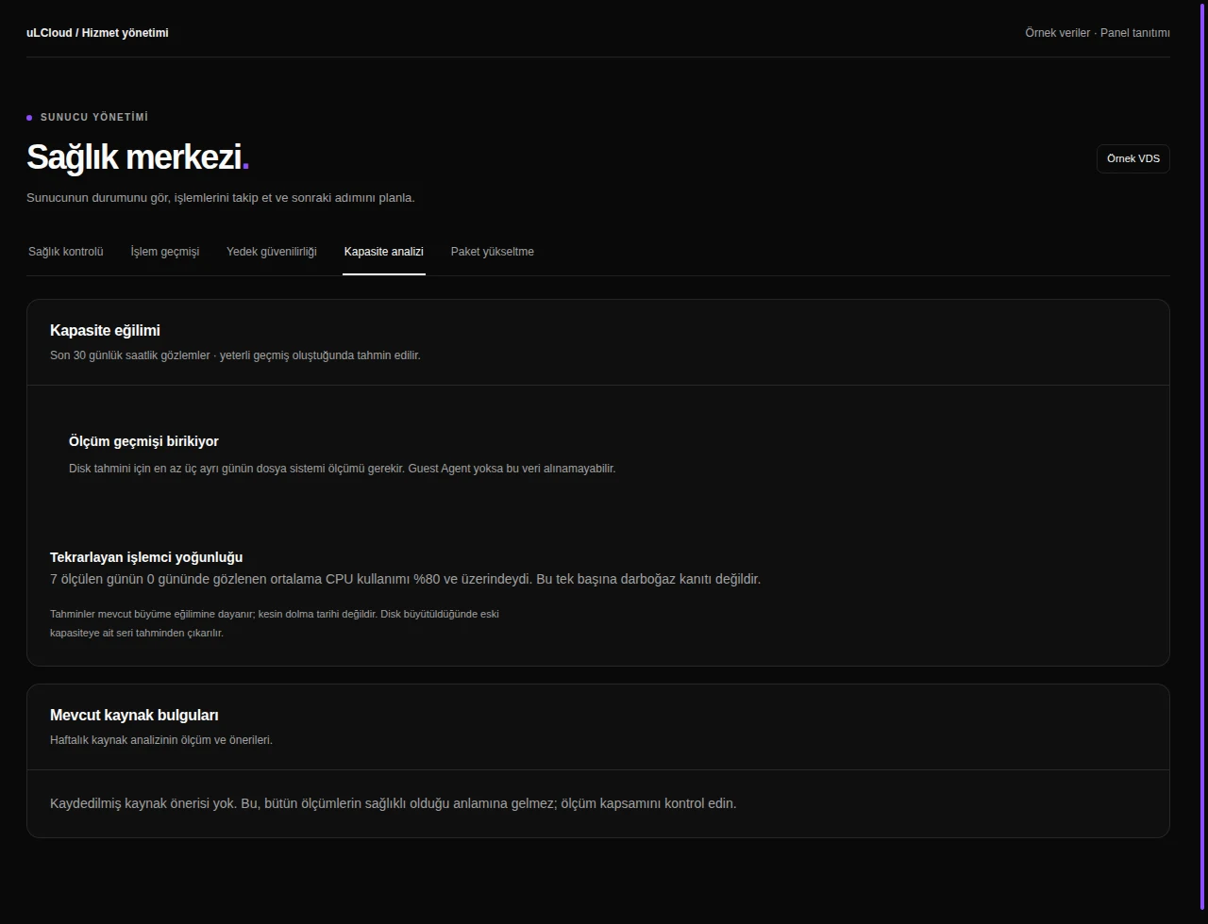This screenshot has height=924, width=1208.
Task: Click the Sağlık merkezi page title
Action: point(138,157)
